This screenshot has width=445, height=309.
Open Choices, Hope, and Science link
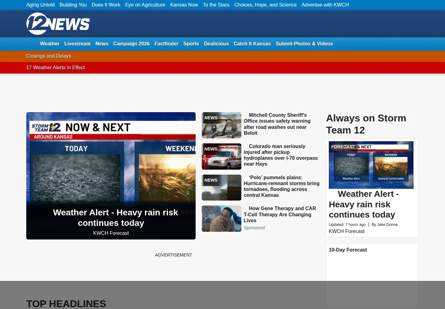point(265,5)
